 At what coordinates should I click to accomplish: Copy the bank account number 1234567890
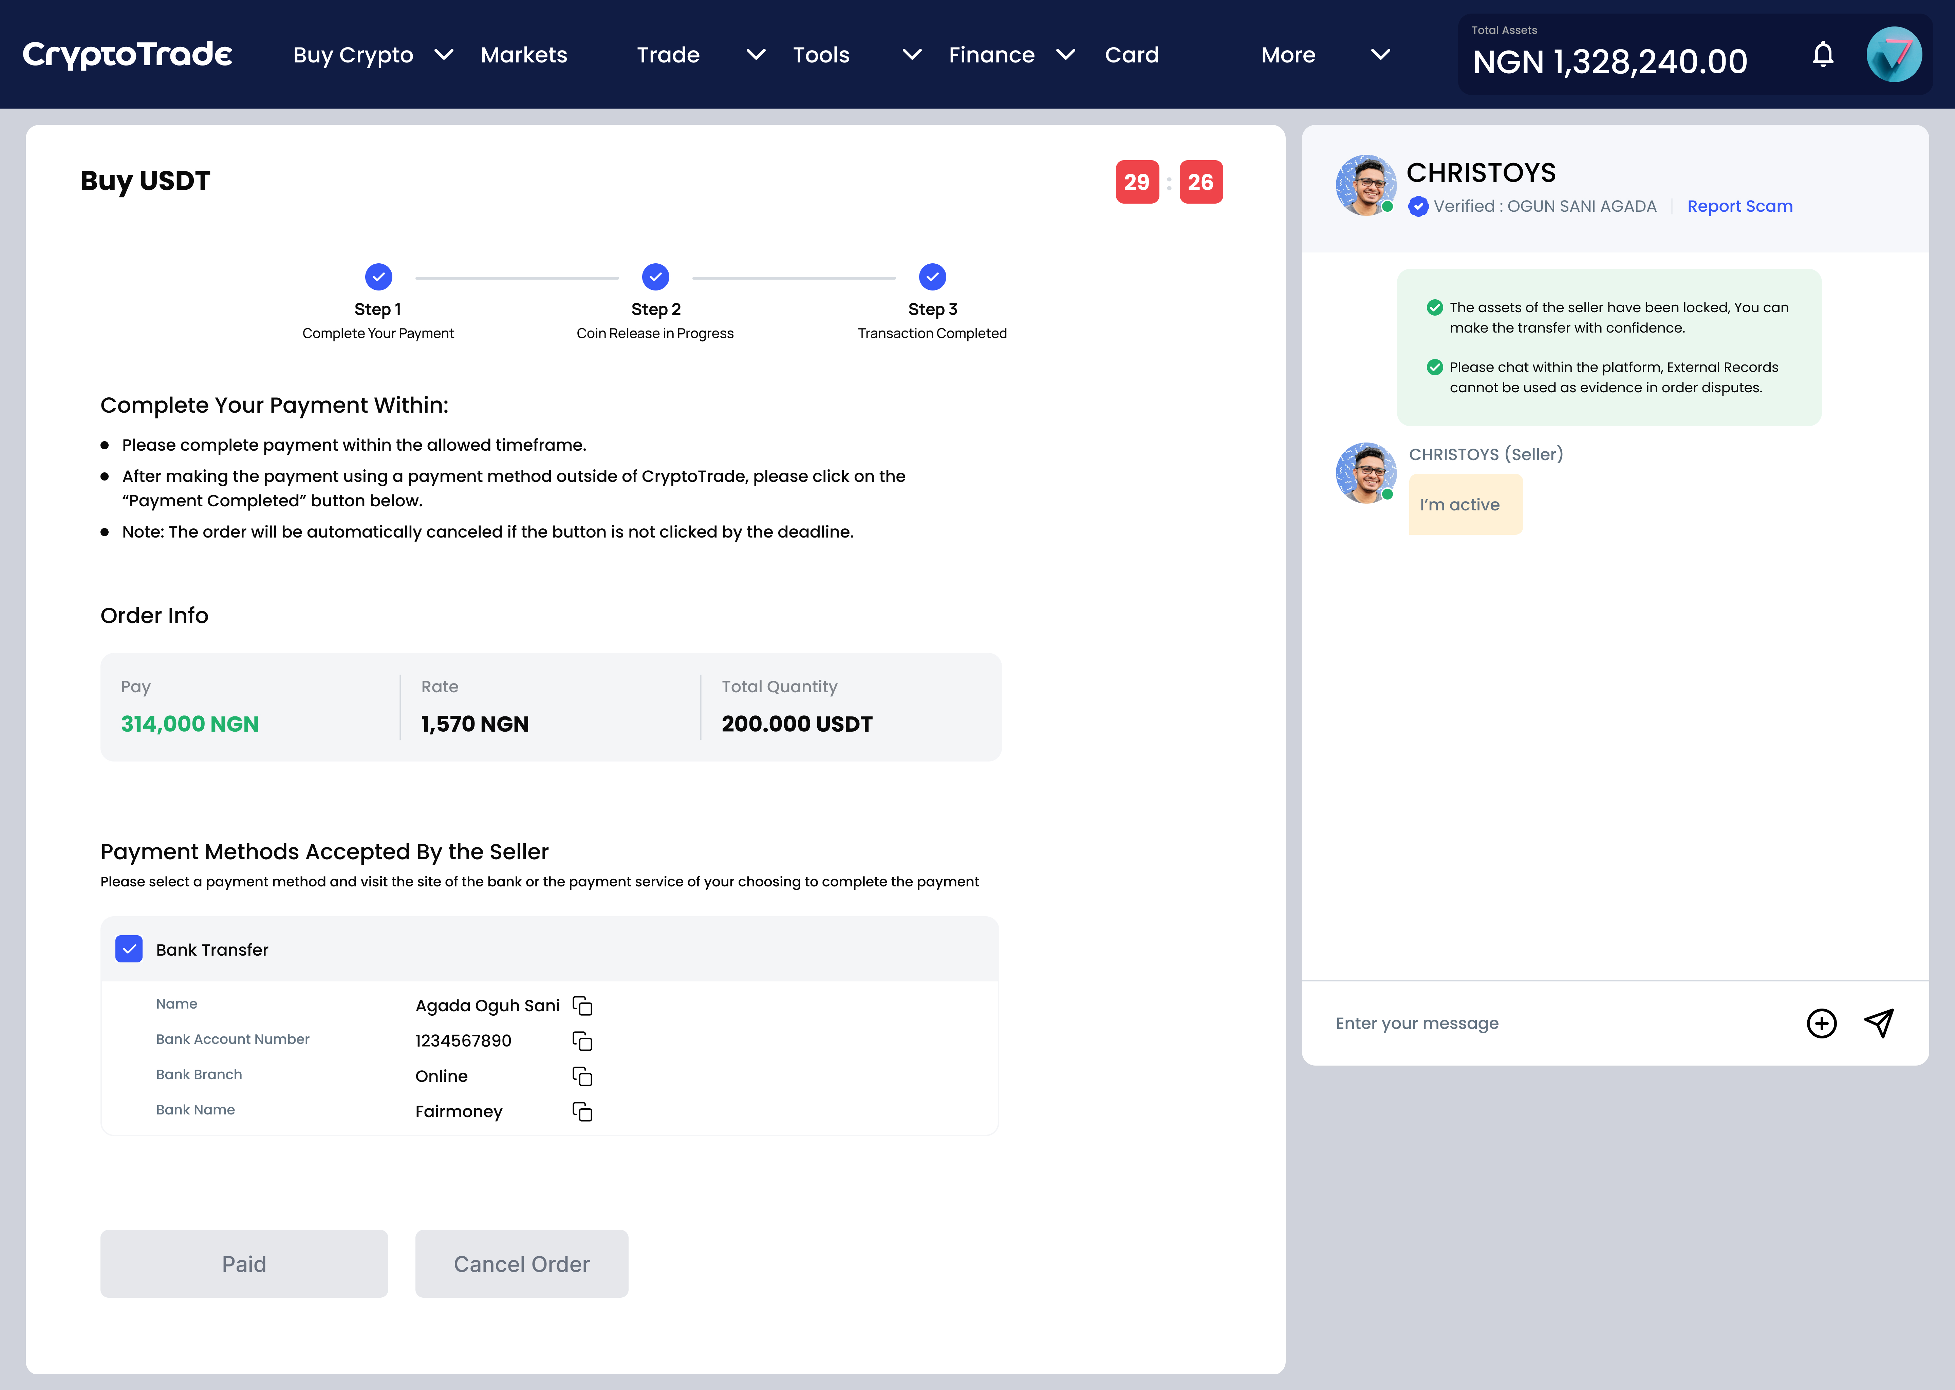pyautogui.click(x=583, y=1041)
